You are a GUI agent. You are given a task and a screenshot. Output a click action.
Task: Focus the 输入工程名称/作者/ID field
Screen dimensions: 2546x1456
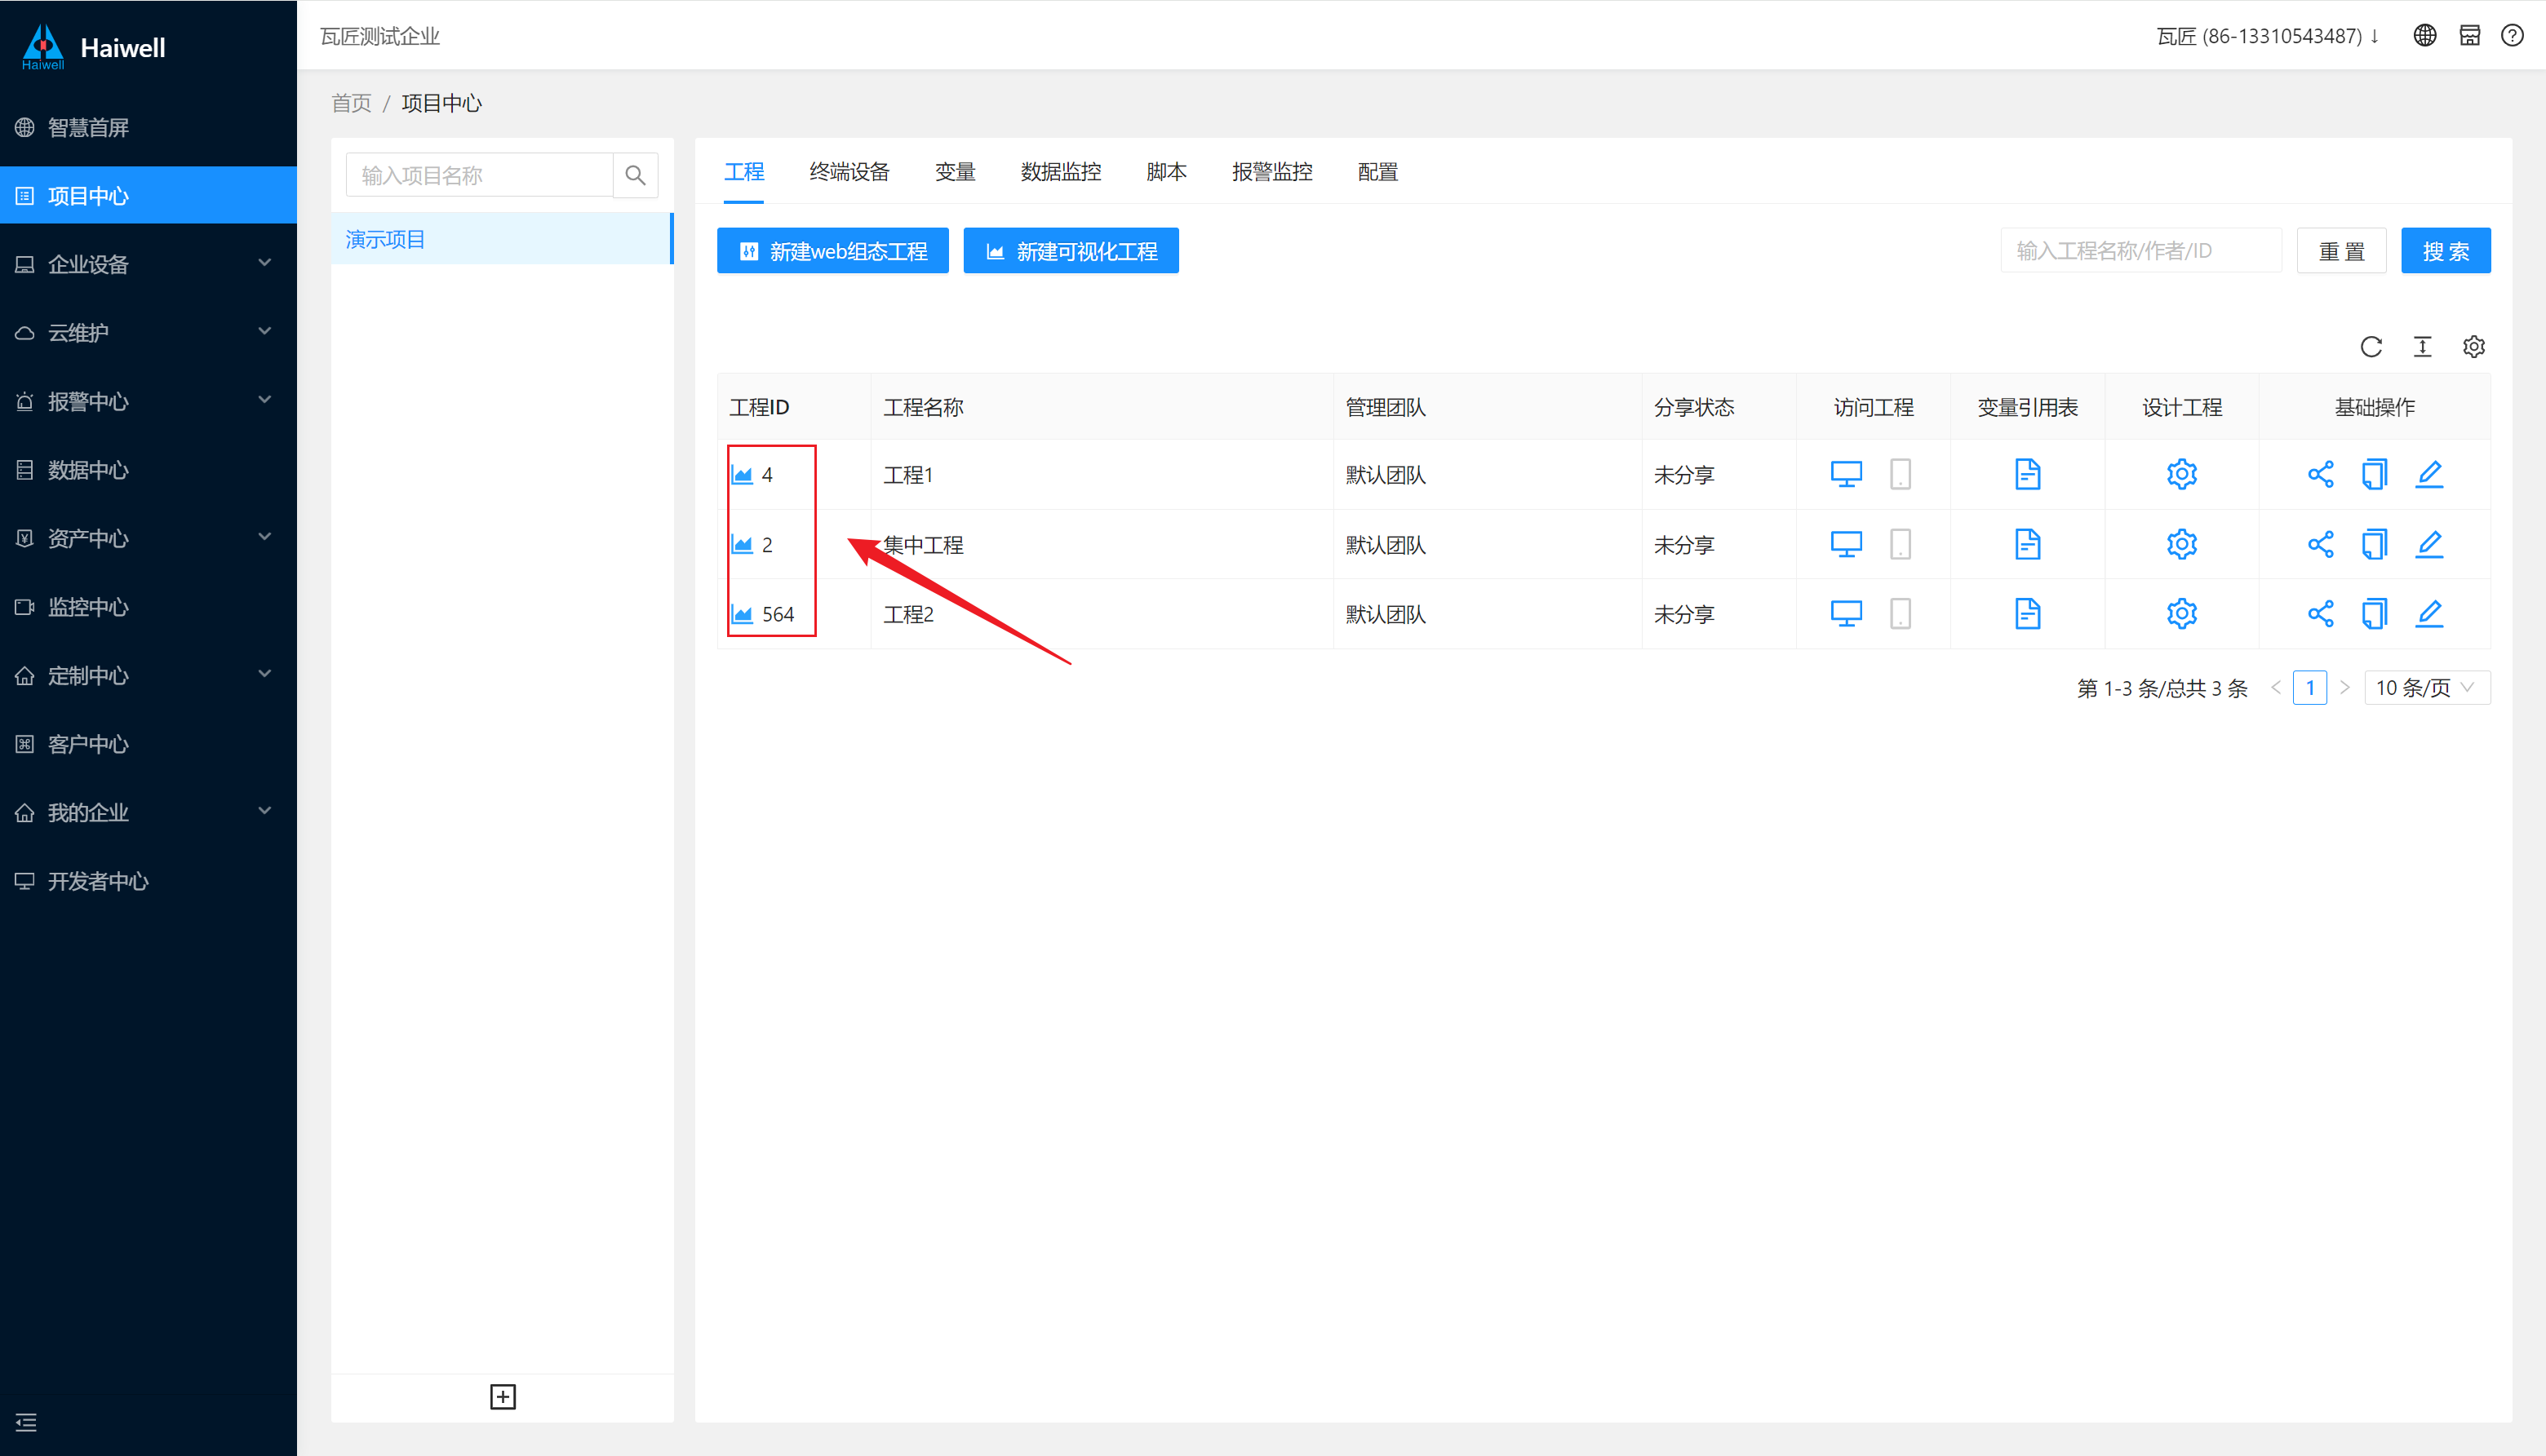2140,251
